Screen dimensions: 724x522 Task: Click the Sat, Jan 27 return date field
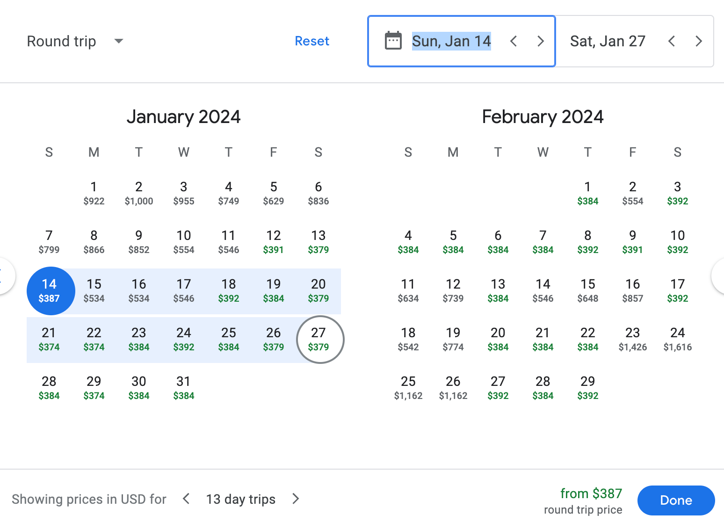608,41
